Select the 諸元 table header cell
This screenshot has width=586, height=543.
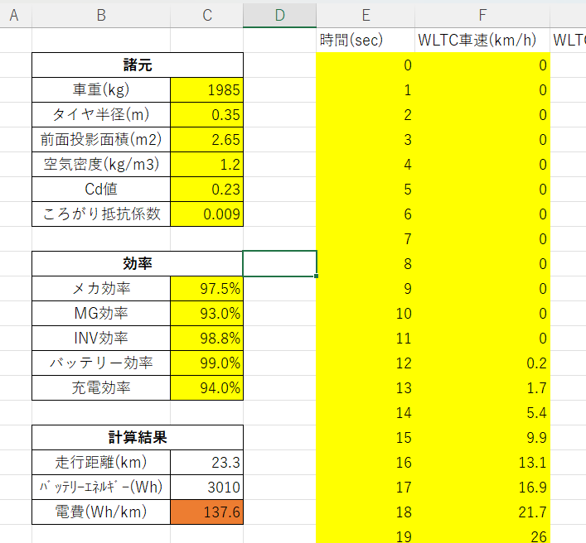[x=137, y=65]
